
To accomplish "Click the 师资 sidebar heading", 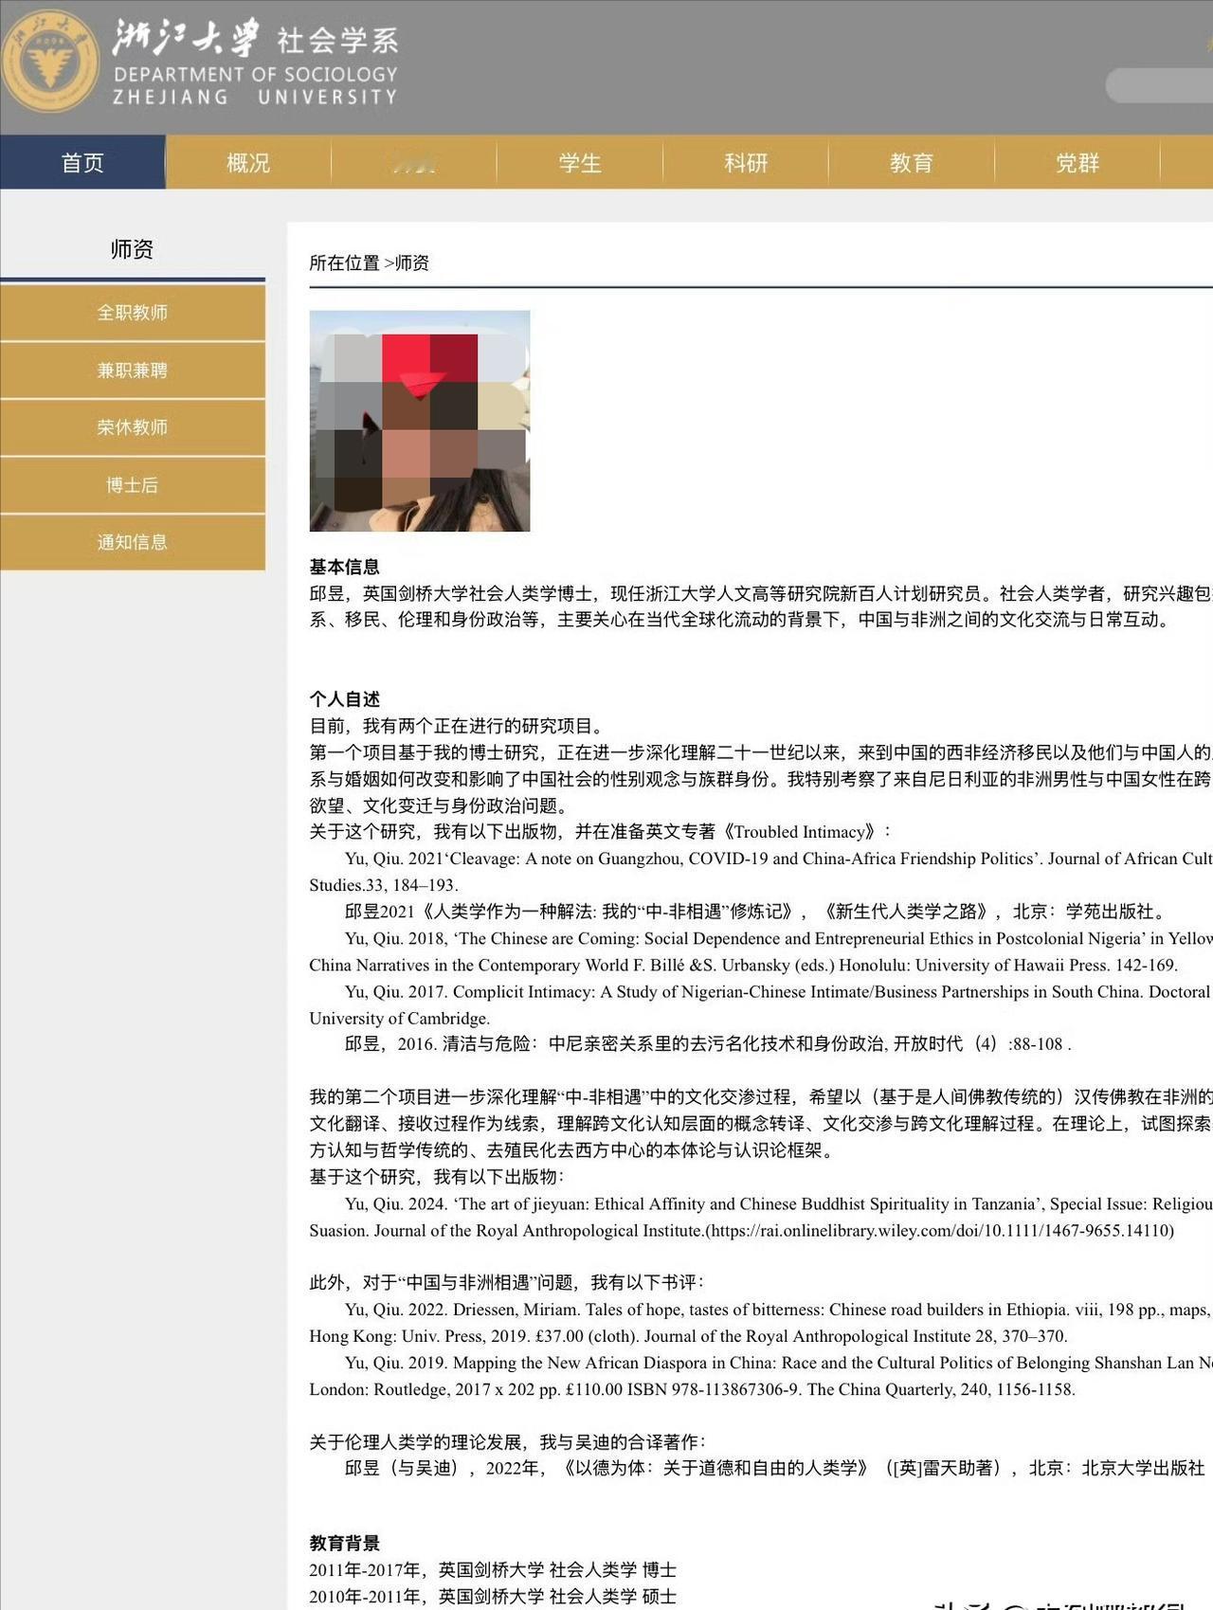I will tap(132, 249).
